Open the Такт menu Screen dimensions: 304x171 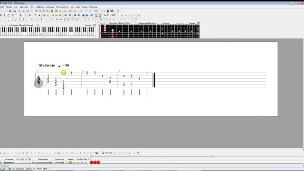pyautogui.click(x=16, y=7)
